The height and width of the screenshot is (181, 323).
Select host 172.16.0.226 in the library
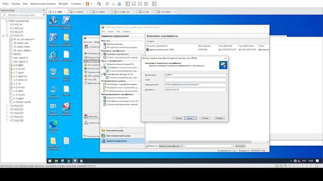(17, 121)
